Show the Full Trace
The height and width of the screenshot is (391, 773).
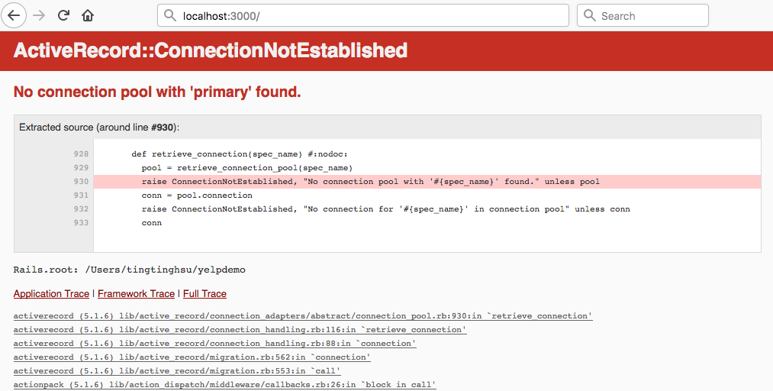[205, 294]
